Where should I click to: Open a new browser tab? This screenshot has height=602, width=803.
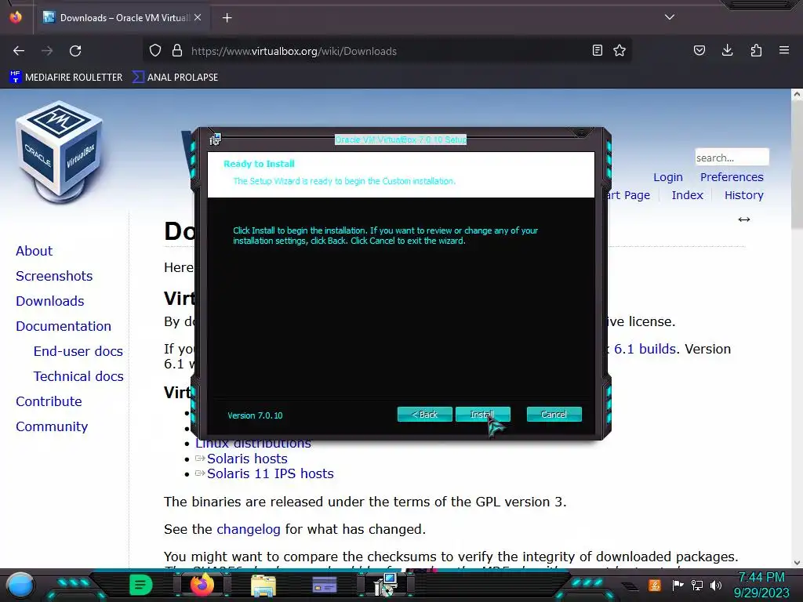point(227,18)
